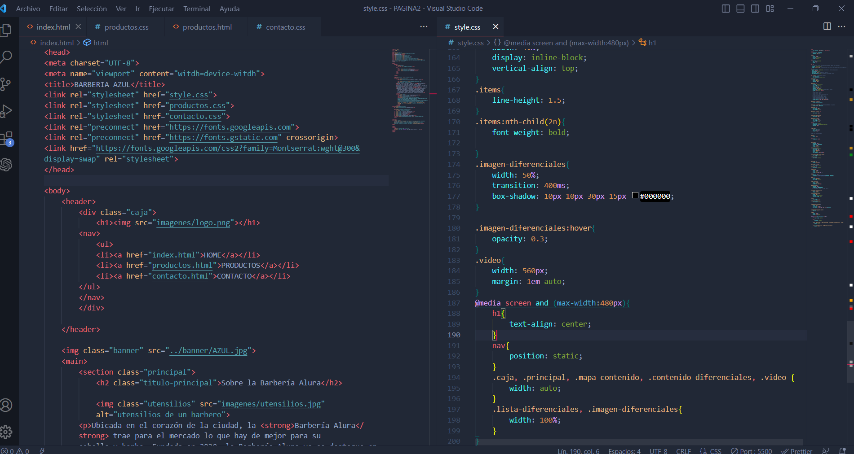Split the right editor
The image size is (854, 454).
tap(827, 26)
